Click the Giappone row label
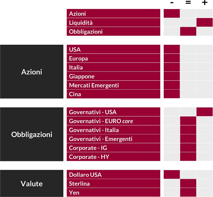 113,76
